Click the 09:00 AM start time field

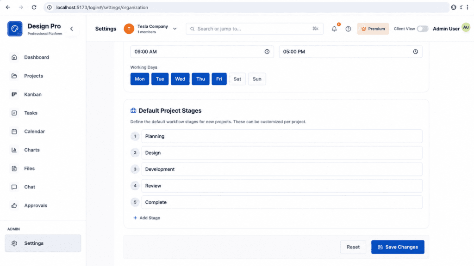202,52
